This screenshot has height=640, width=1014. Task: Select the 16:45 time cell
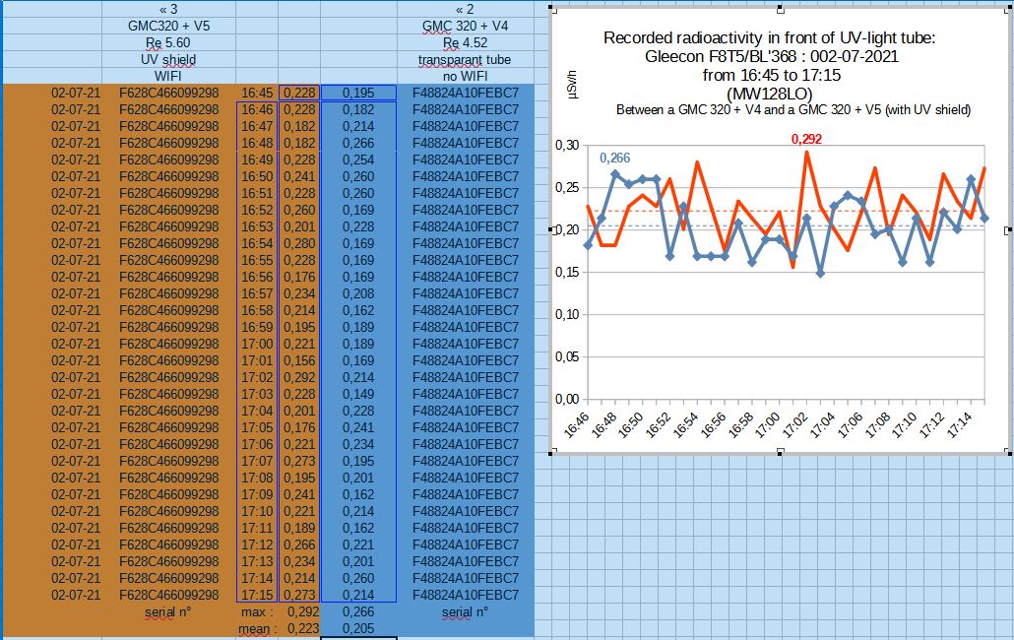(x=257, y=93)
